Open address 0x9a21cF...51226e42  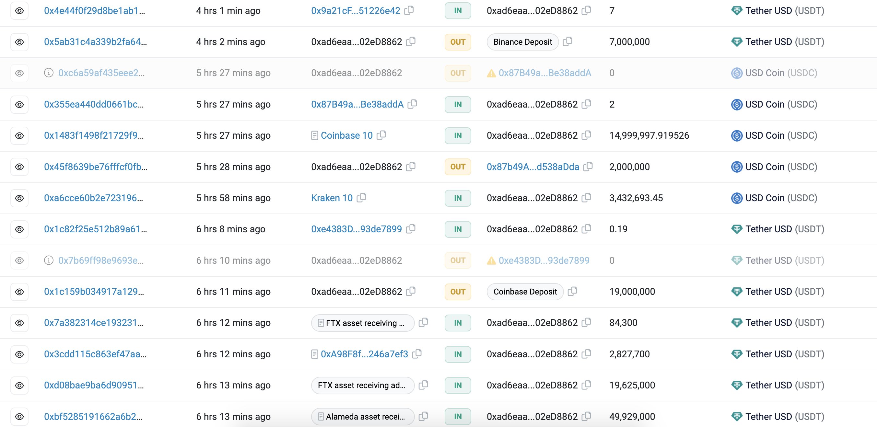click(356, 11)
